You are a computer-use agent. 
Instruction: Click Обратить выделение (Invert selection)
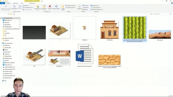coord(97,10)
